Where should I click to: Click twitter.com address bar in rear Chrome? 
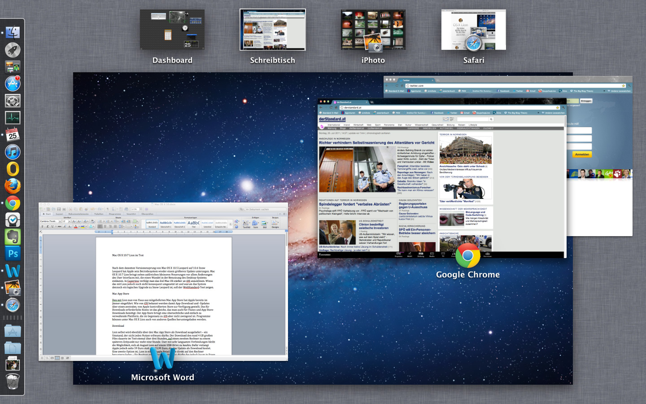[516, 85]
